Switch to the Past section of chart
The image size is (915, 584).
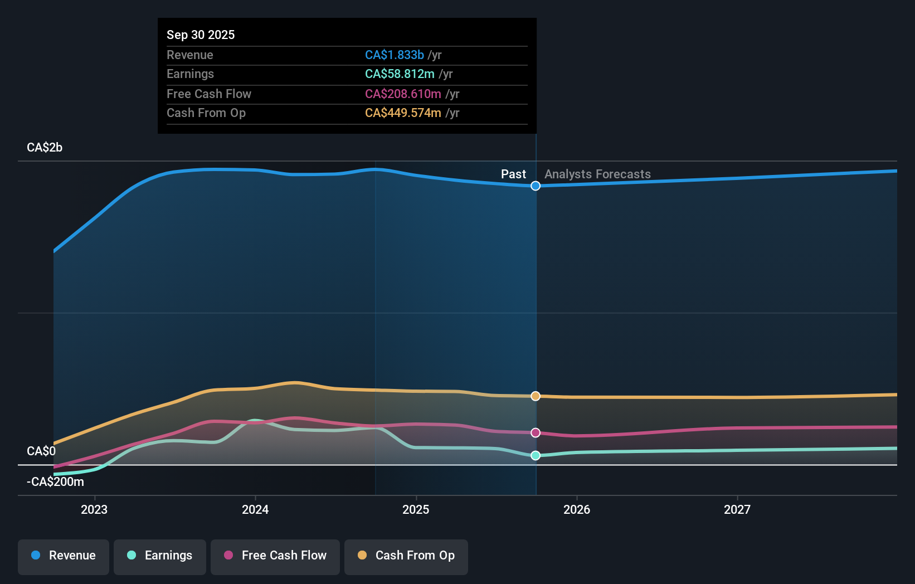pos(513,174)
